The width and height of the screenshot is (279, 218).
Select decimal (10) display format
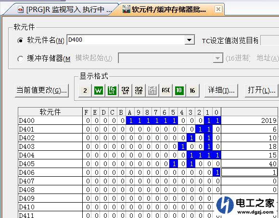(x=179, y=90)
